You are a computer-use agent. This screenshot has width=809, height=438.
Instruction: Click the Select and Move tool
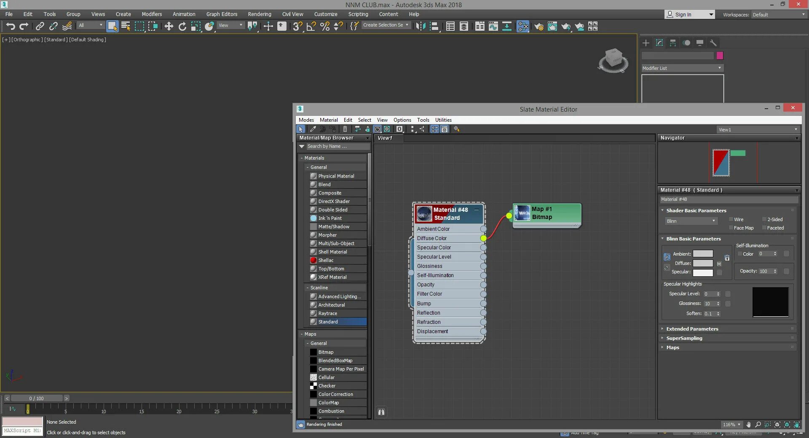pyautogui.click(x=169, y=26)
